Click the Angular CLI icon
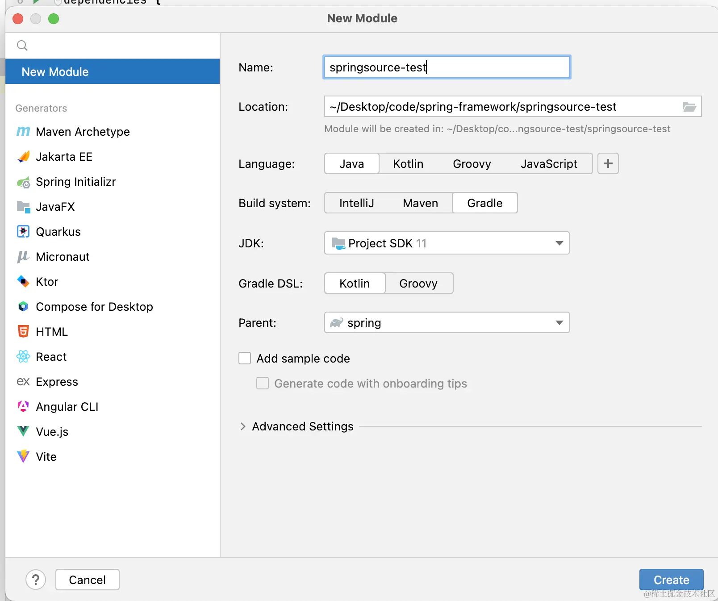 [23, 407]
